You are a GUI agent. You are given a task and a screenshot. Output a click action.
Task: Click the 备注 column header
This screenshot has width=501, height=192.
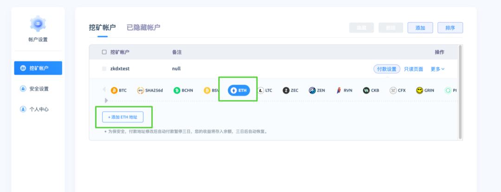point(177,52)
